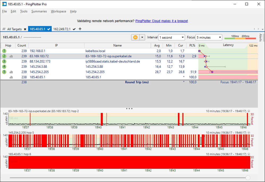Select ip5886caad.static.kabel-deutschland.de name cell
The image size is (265, 182).
pos(113,61)
